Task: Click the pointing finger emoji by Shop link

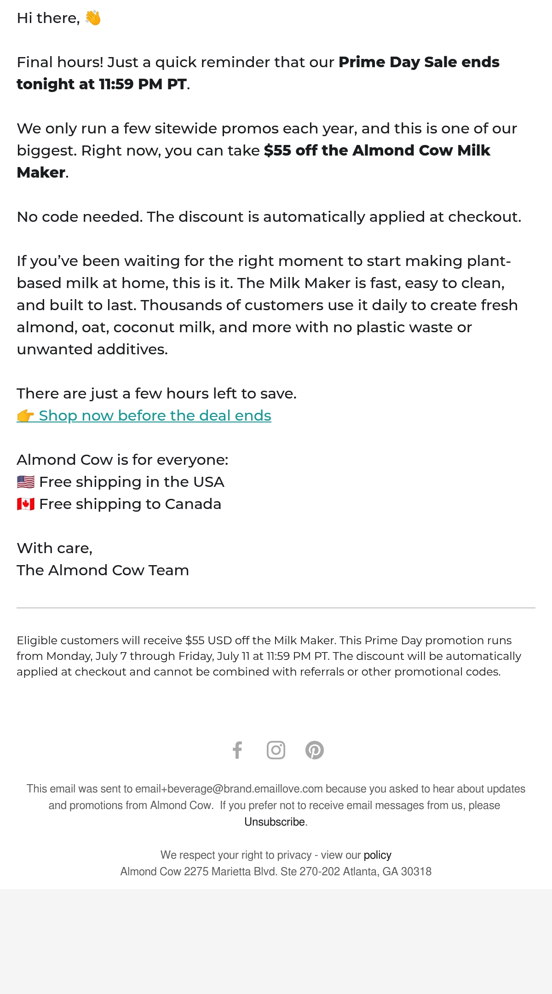Action: point(25,416)
